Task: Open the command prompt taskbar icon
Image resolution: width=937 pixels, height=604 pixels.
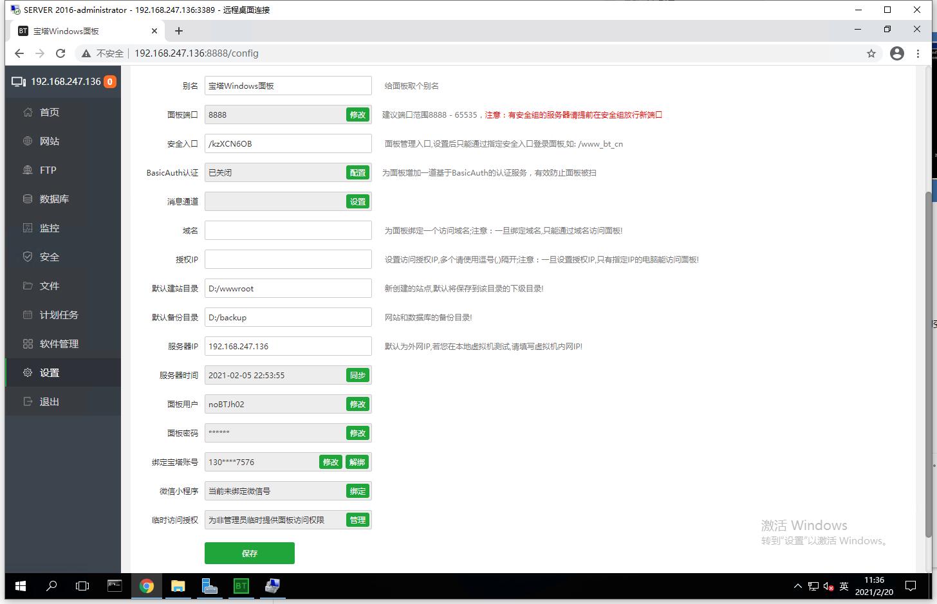Action: coord(115,586)
